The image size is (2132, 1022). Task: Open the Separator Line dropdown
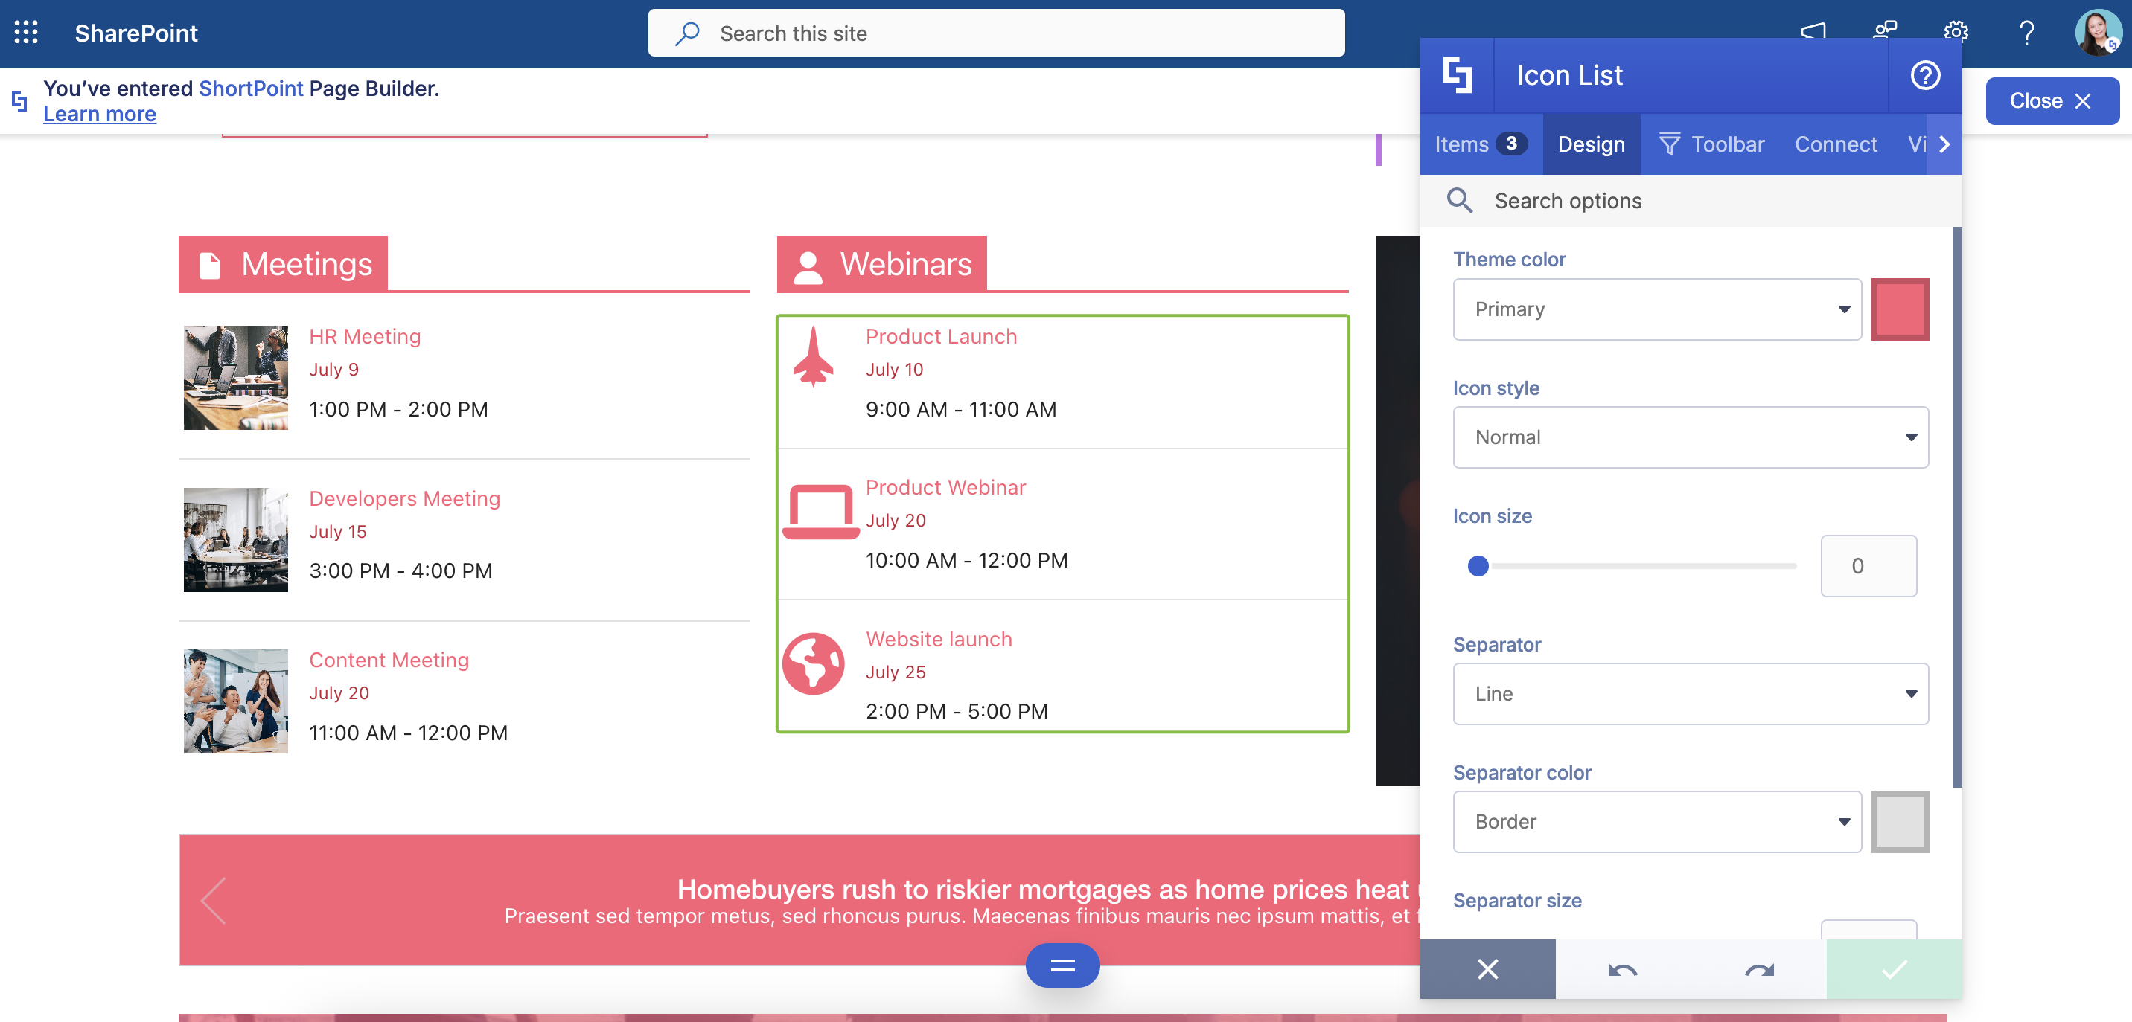[1690, 694]
